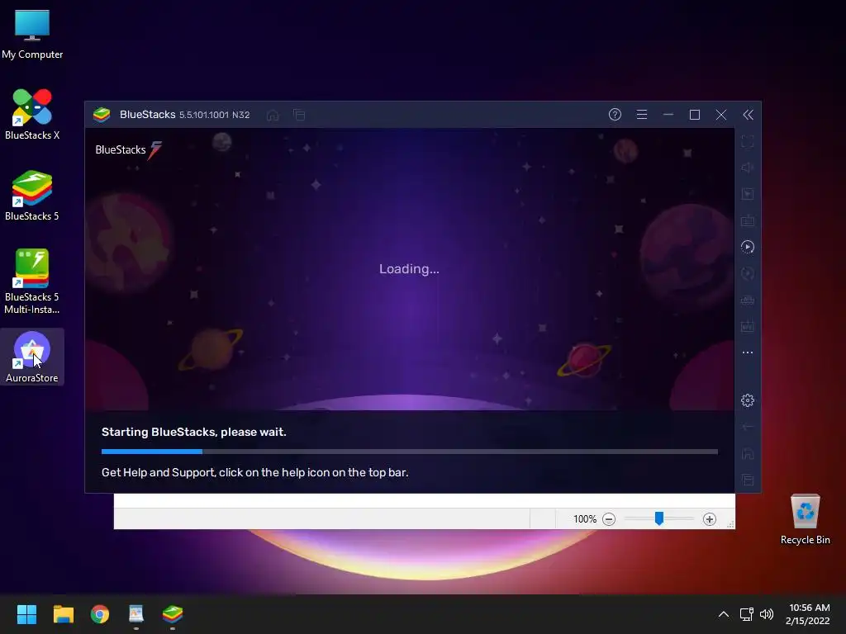The image size is (846, 634).
Task: Maximize the BlueStacks window
Action: [x=694, y=114]
